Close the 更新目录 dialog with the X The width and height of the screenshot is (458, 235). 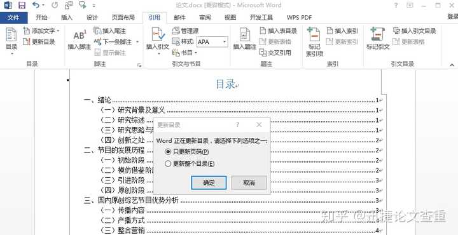[x=259, y=124]
